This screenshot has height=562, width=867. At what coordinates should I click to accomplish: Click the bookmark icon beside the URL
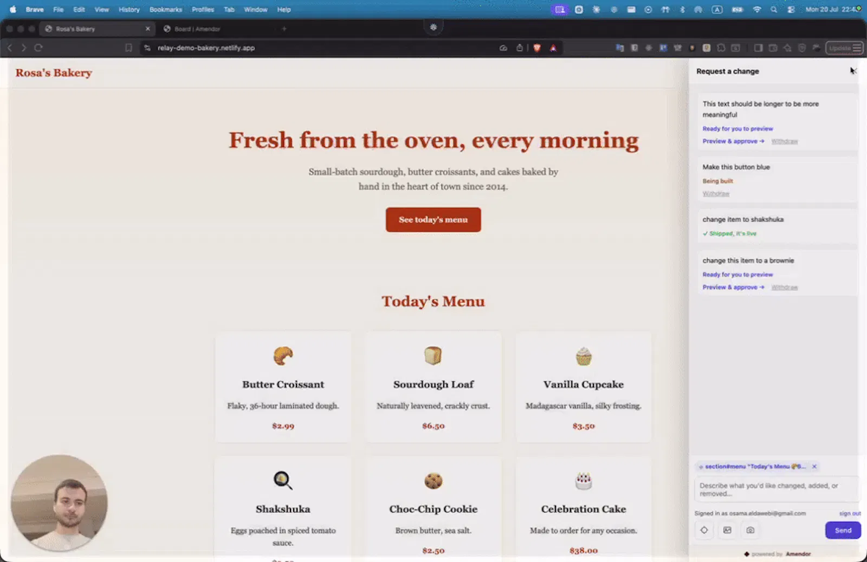[x=128, y=48]
